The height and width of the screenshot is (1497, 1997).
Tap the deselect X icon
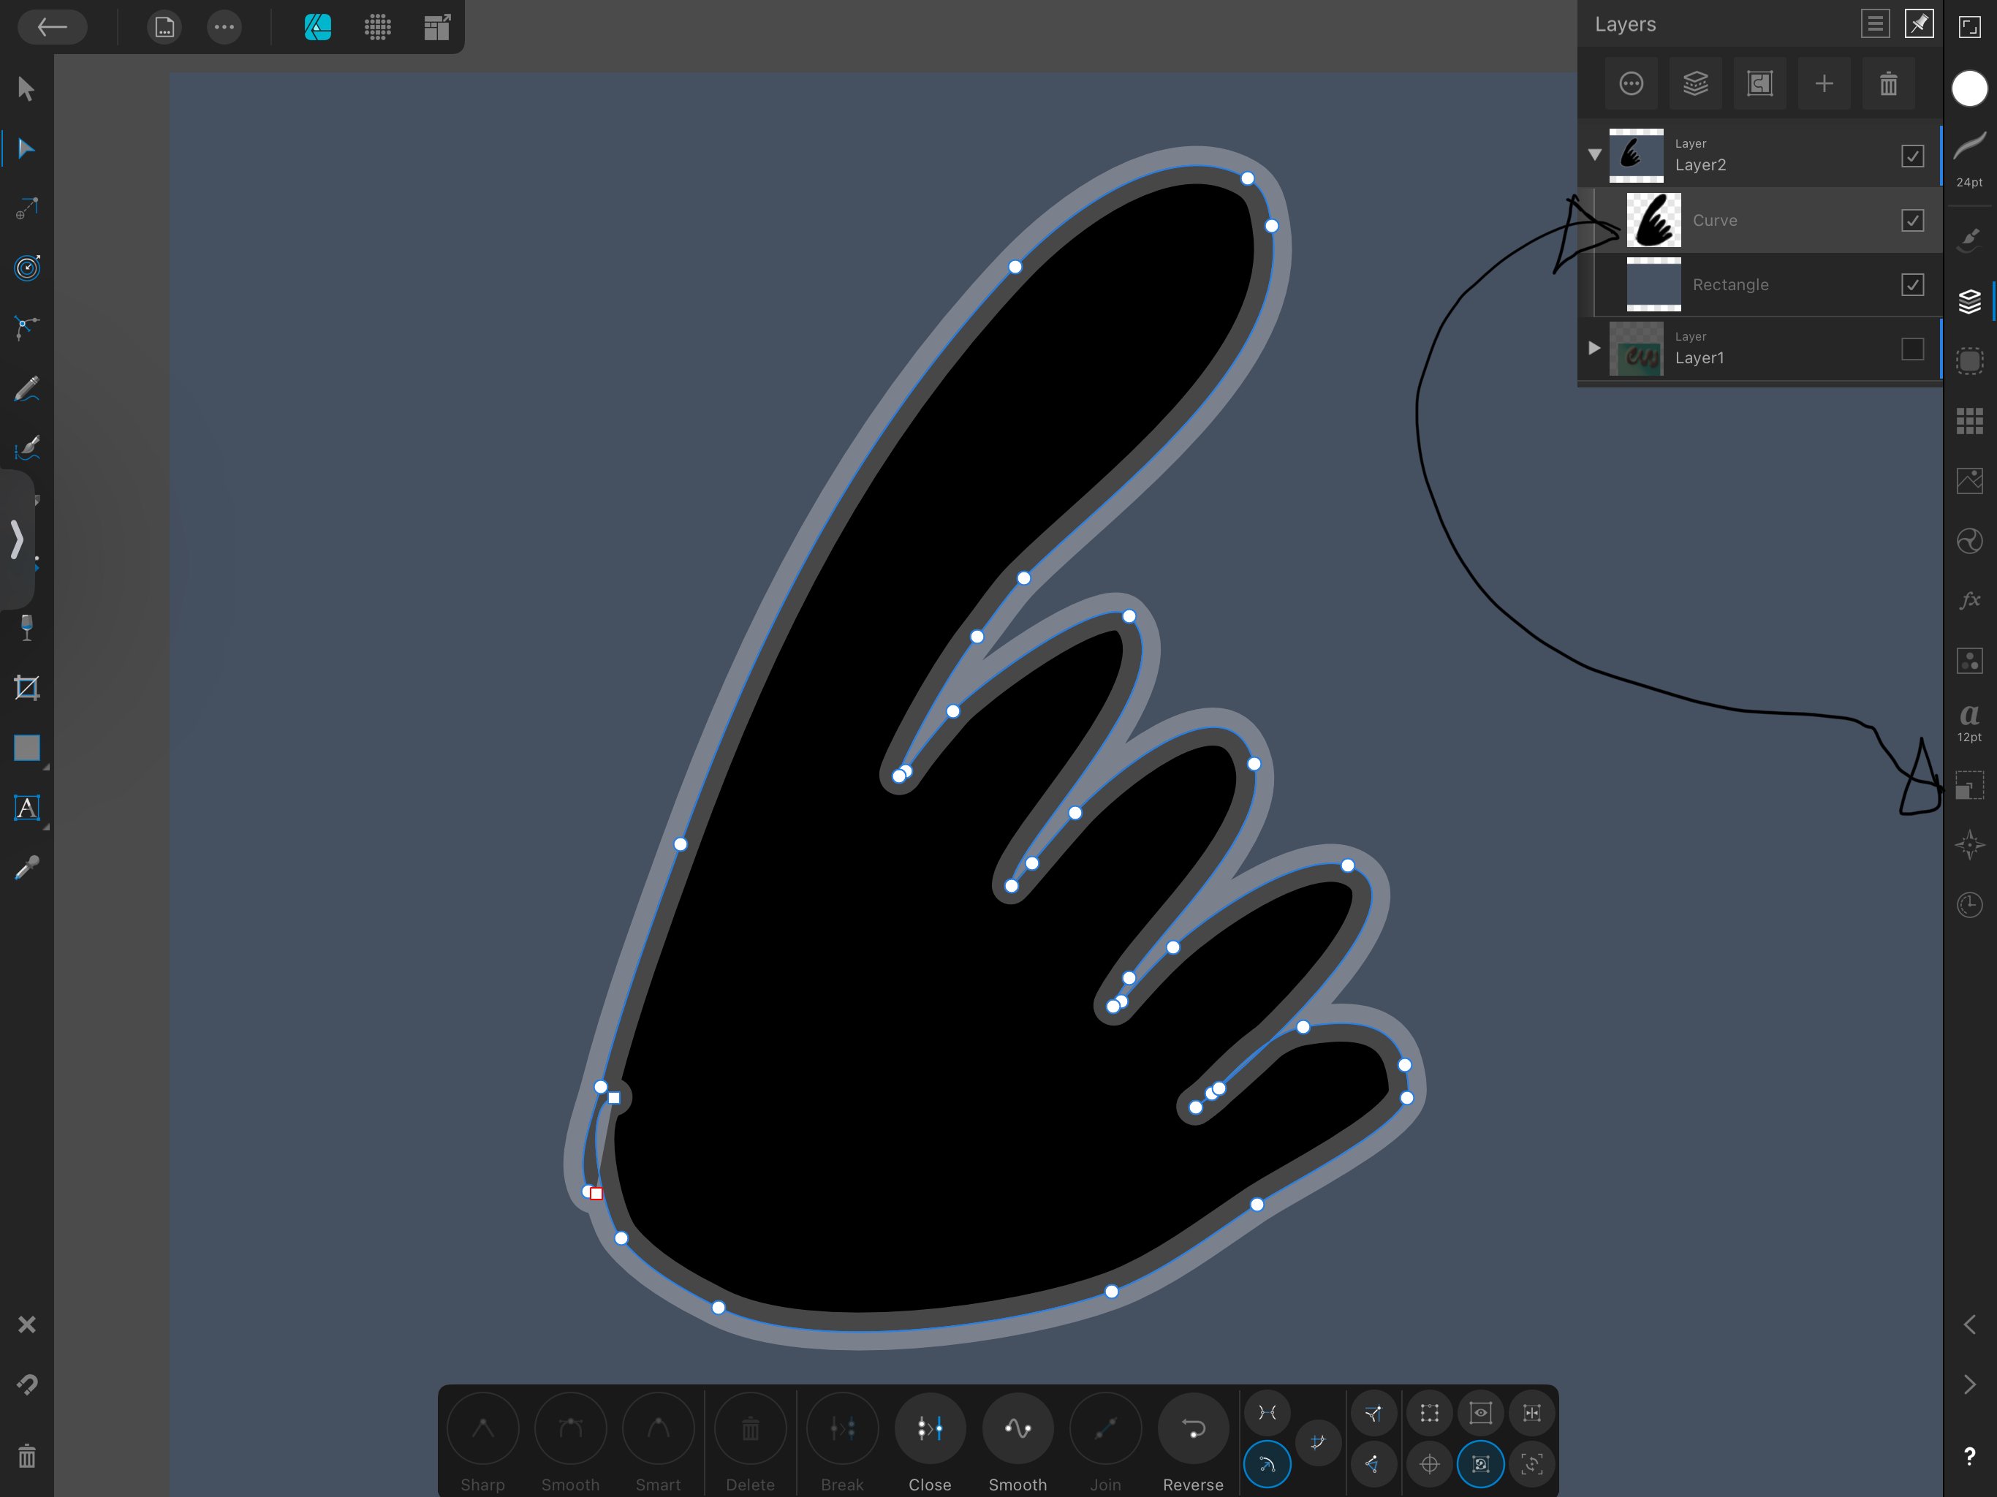coord(27,1324)
